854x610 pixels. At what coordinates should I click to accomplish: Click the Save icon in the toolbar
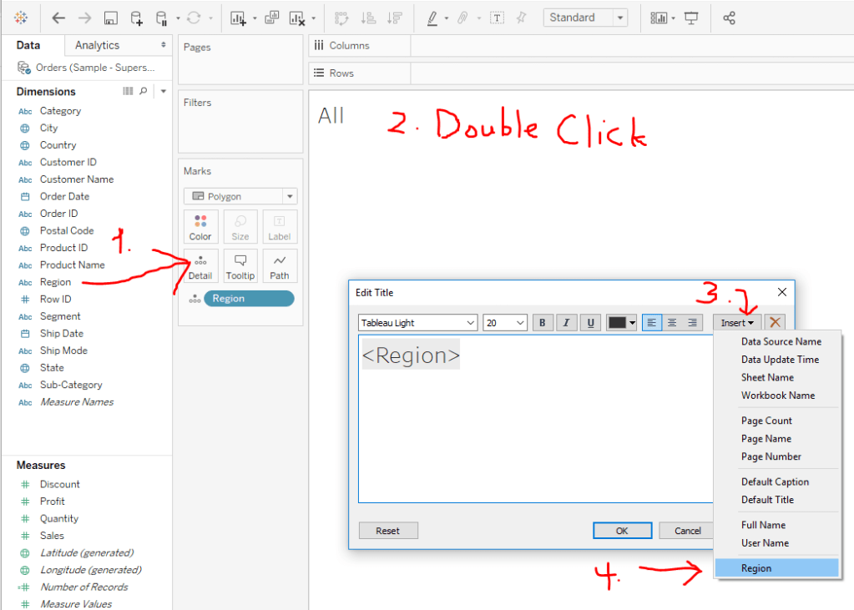tap(110, 18)
